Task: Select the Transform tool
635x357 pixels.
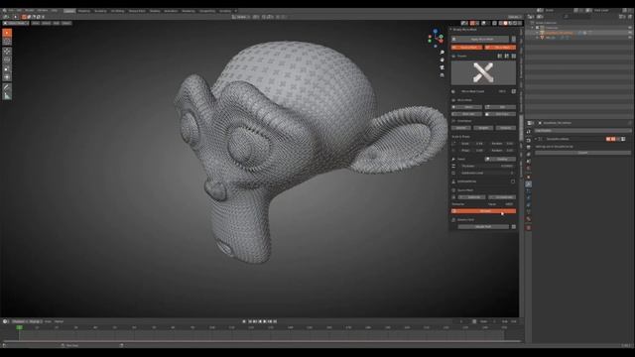Action: tap(7, 77)
